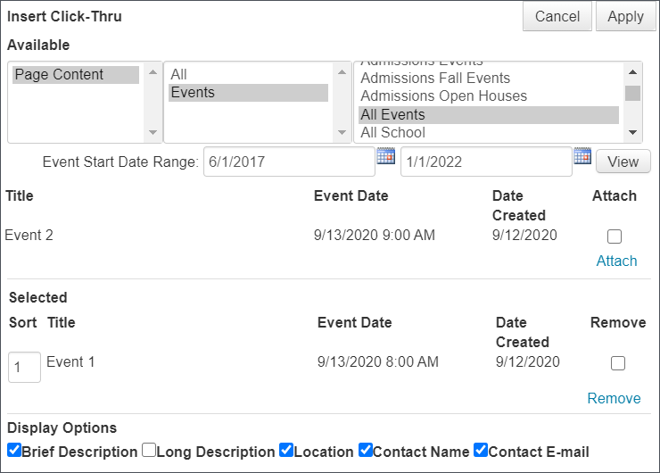Click the Event 2 title

(29, 235)
